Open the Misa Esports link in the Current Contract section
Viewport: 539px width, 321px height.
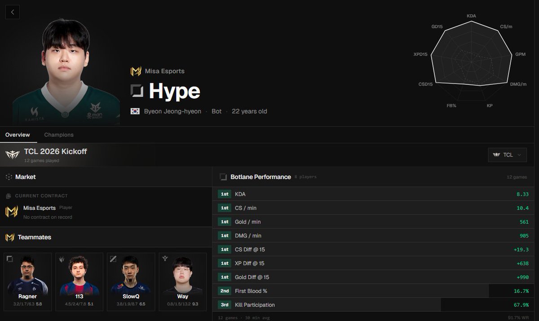click(x=40, y=208)
